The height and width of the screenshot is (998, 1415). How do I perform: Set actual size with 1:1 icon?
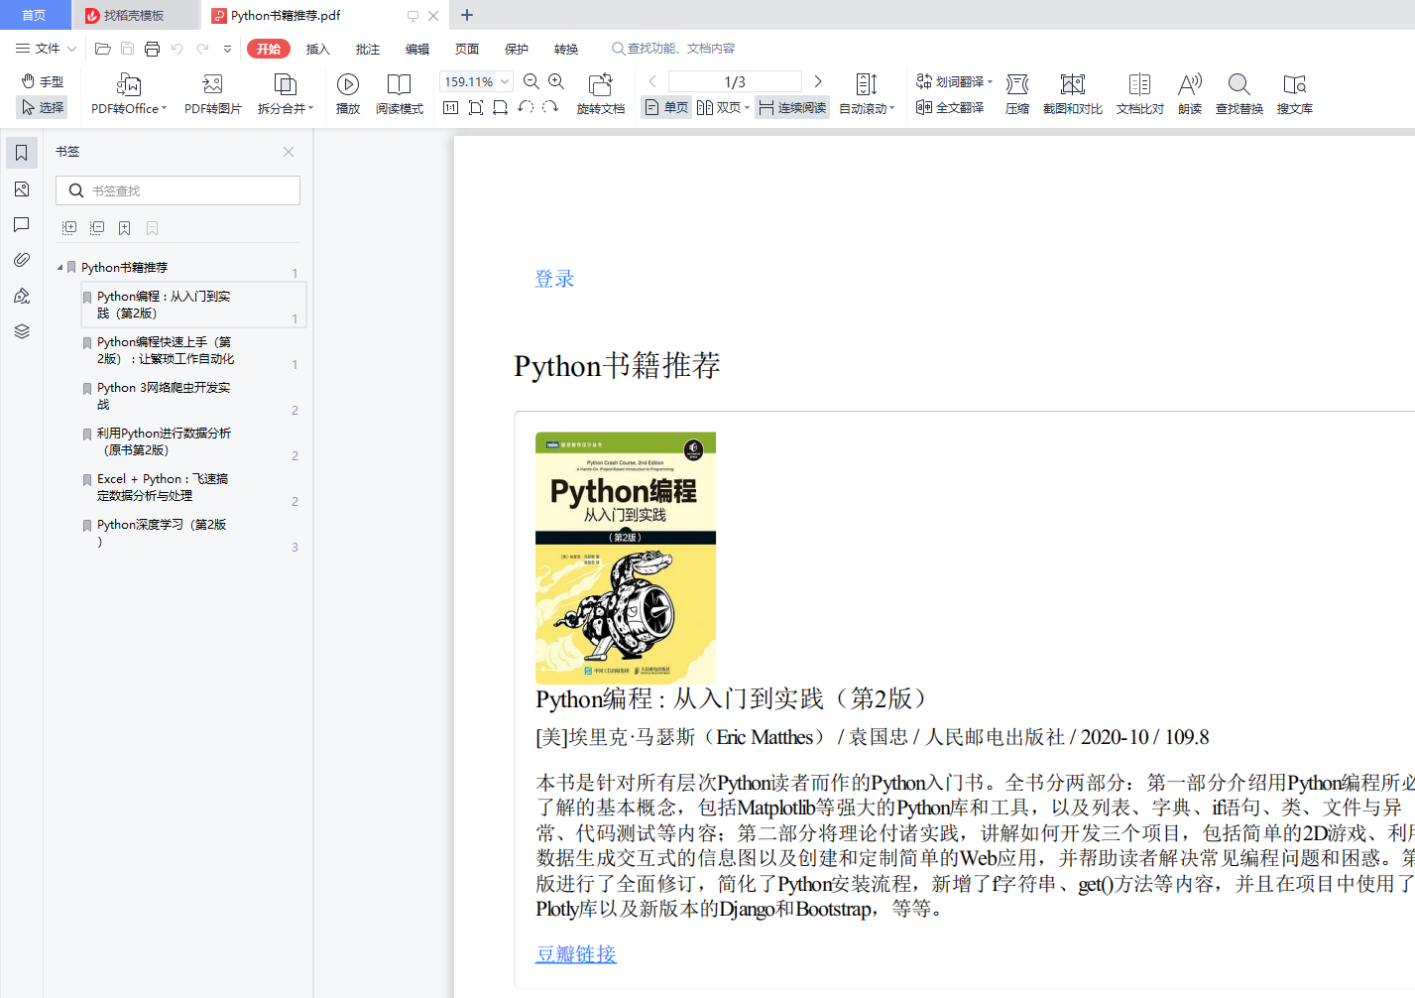(x=450, y=107)
